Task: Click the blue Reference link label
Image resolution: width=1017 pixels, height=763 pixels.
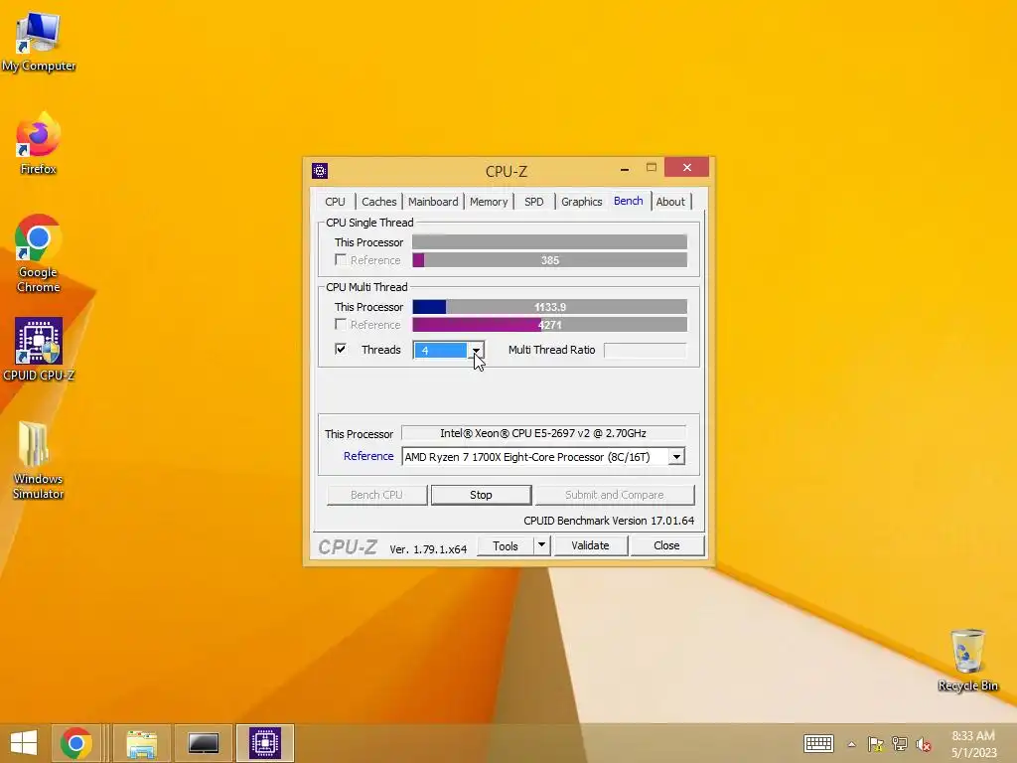Action: (368, 456)
